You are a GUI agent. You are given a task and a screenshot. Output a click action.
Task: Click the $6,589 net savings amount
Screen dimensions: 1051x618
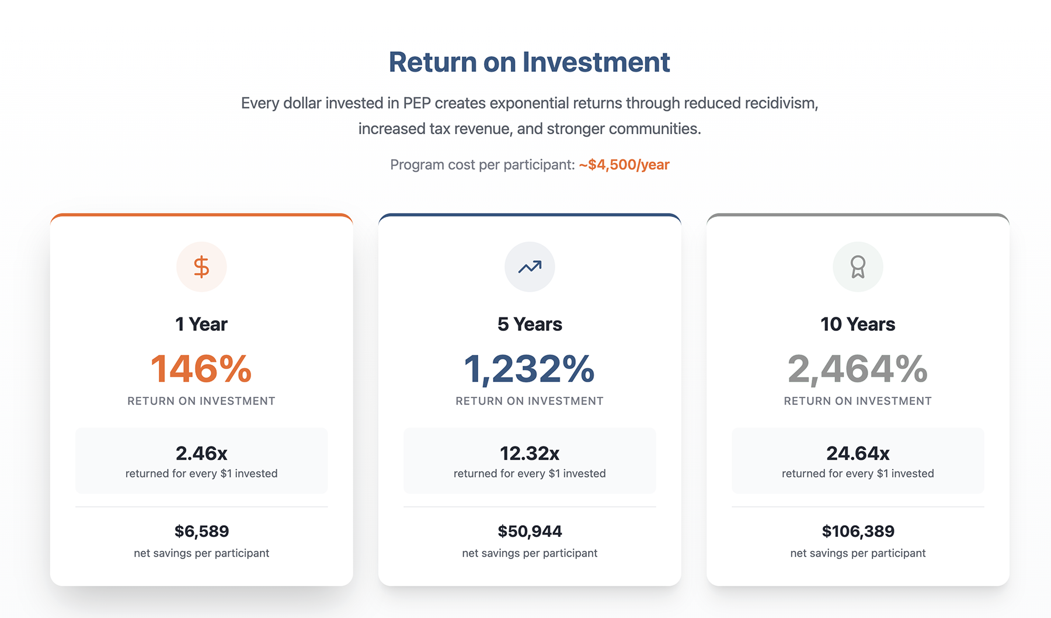pos(201,531)
